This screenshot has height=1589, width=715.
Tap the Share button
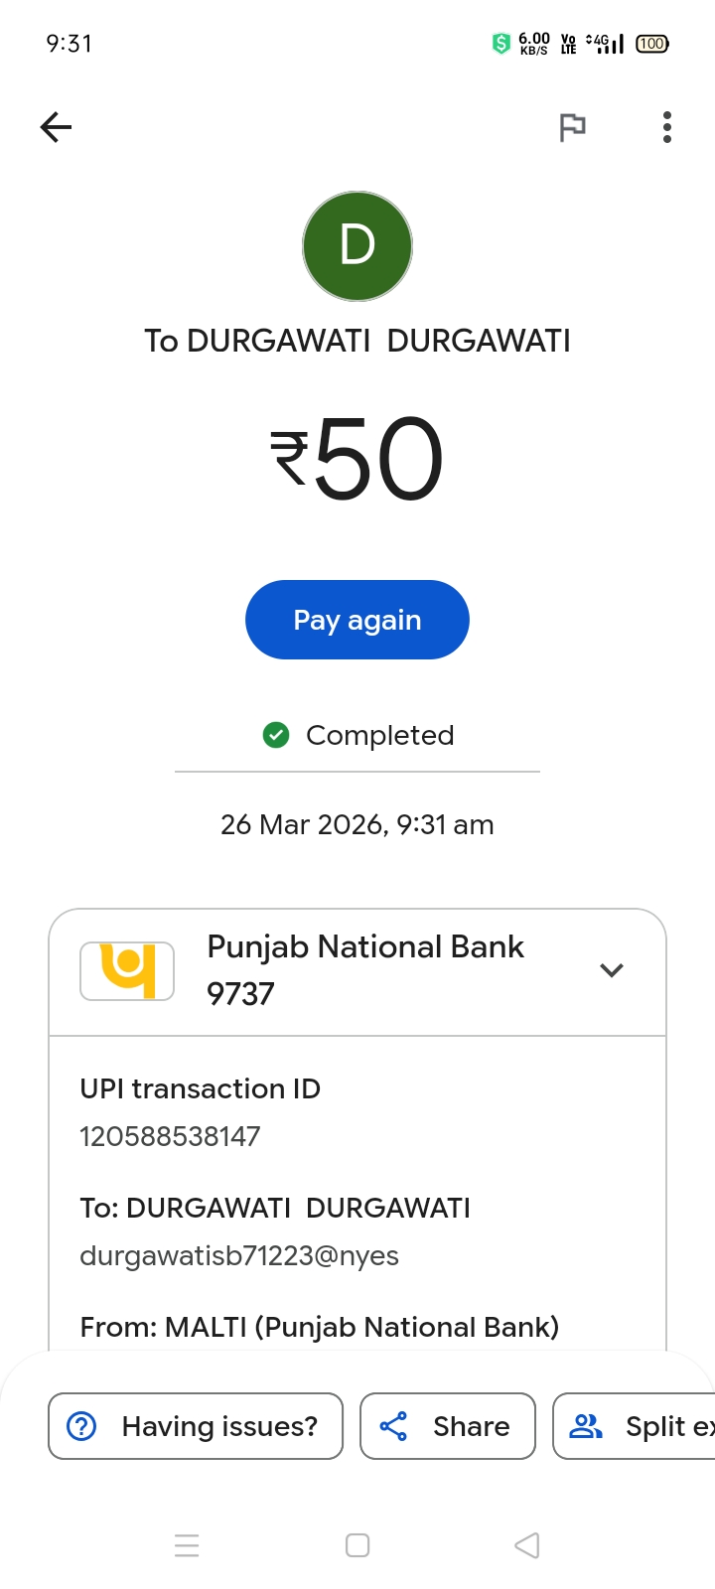[x=448, y=1426]
